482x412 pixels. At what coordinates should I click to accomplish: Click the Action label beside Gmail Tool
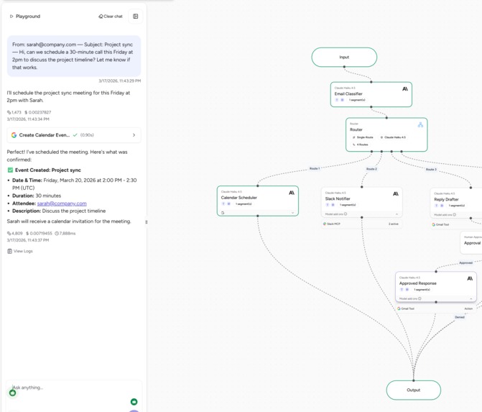468,308
